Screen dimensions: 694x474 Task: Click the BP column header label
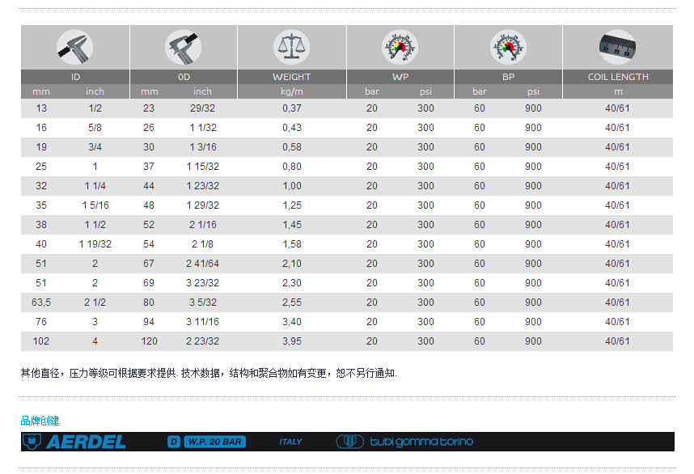point(507,77)
